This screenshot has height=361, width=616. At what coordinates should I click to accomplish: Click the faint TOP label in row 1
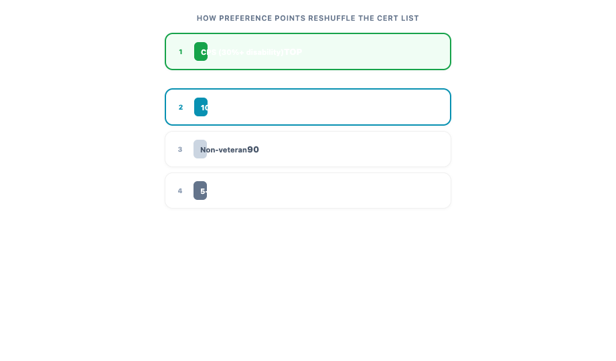click(293, 51)
